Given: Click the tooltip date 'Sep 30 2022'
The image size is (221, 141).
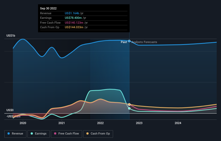Looking at the screenshot, I should tap(48, 8).
